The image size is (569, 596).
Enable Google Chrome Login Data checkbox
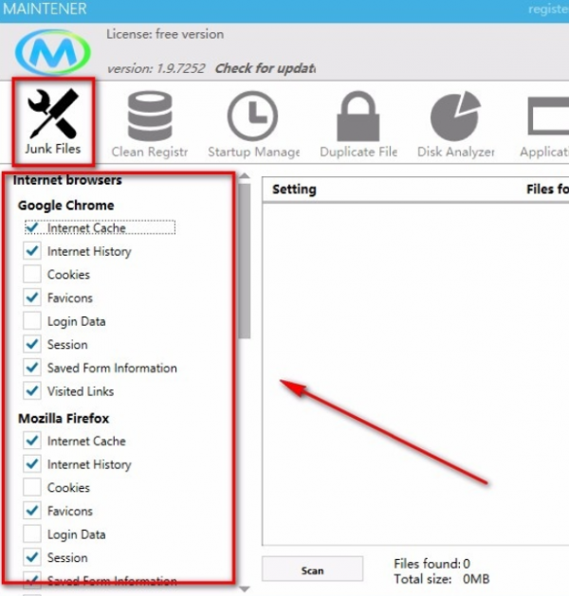tap(32, 321)
